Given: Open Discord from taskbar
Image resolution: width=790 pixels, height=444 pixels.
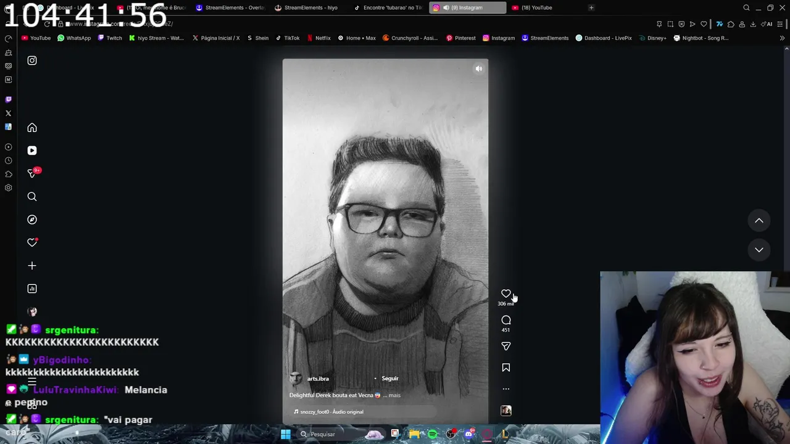Looking at the screenshot, I should point(469,434).
